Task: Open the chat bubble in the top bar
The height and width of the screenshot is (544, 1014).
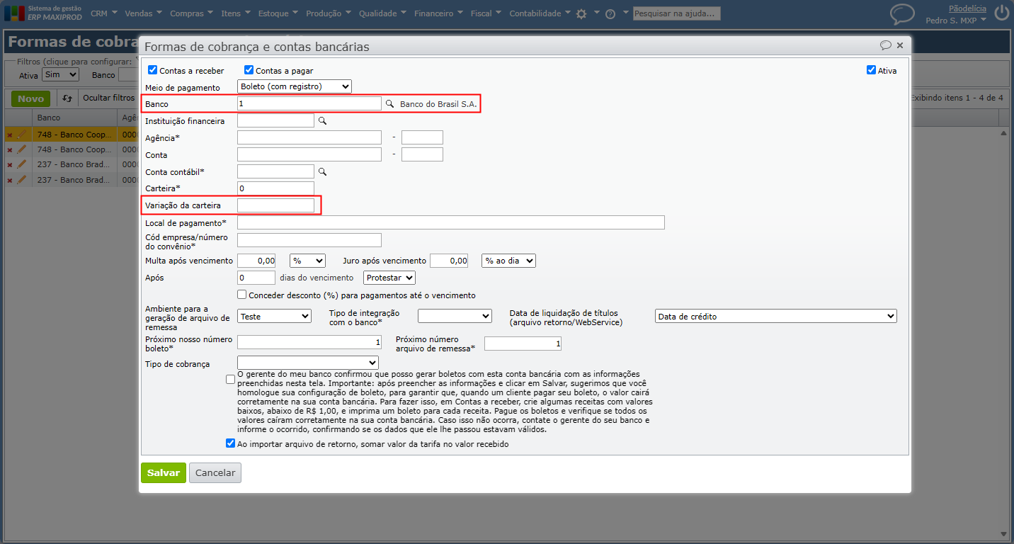Action: coord(902,14)
